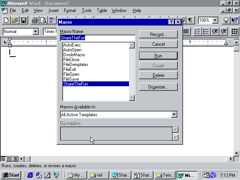Screen dimensions: 240x180
Task: Open the Format menu
Action: [x=70, y=10]
